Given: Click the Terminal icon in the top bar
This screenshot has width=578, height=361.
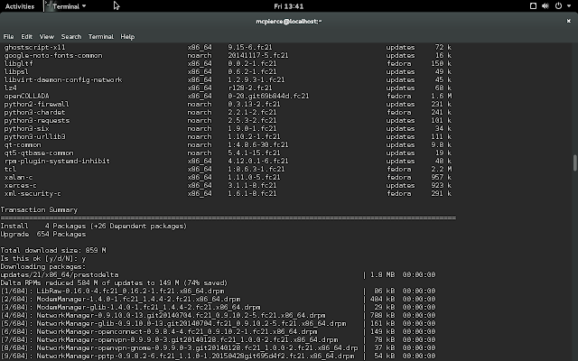Looking at the screenshot, I should click(x=47, y=6).
